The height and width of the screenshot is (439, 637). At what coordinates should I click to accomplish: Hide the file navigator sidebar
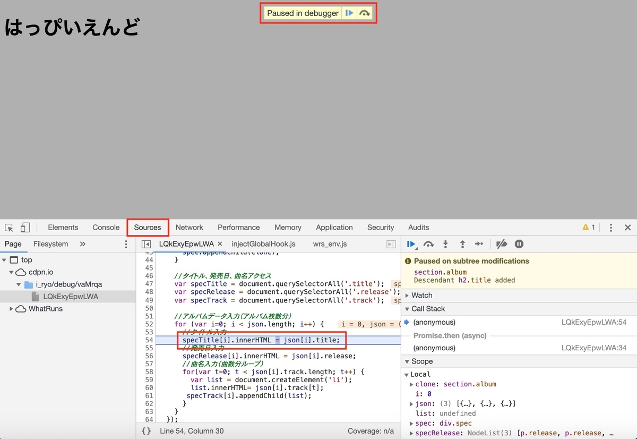point(146,244)
